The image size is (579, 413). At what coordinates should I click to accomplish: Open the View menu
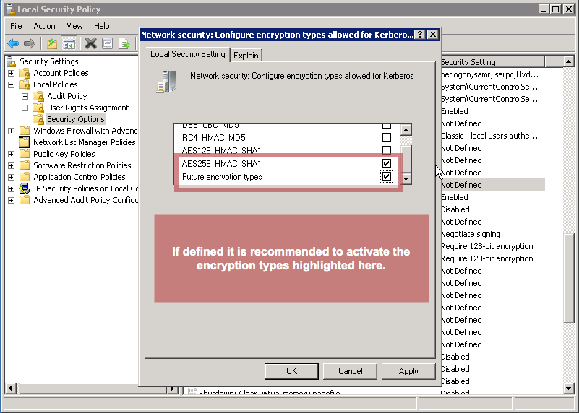[x=74, y=26]
